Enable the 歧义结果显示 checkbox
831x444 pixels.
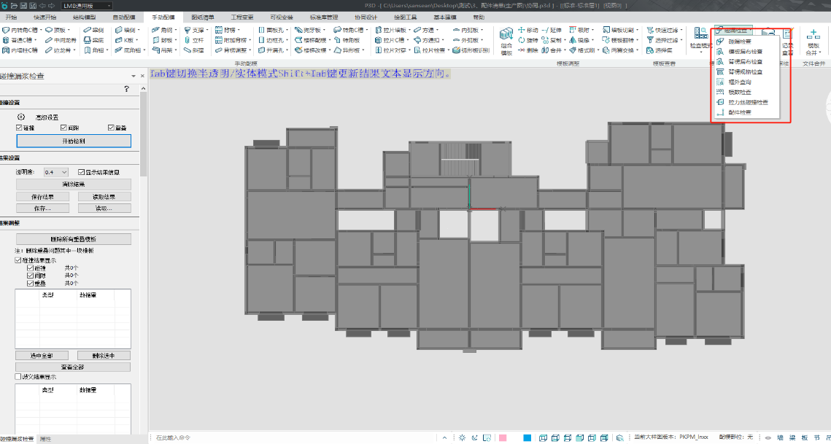pos(18,377)
